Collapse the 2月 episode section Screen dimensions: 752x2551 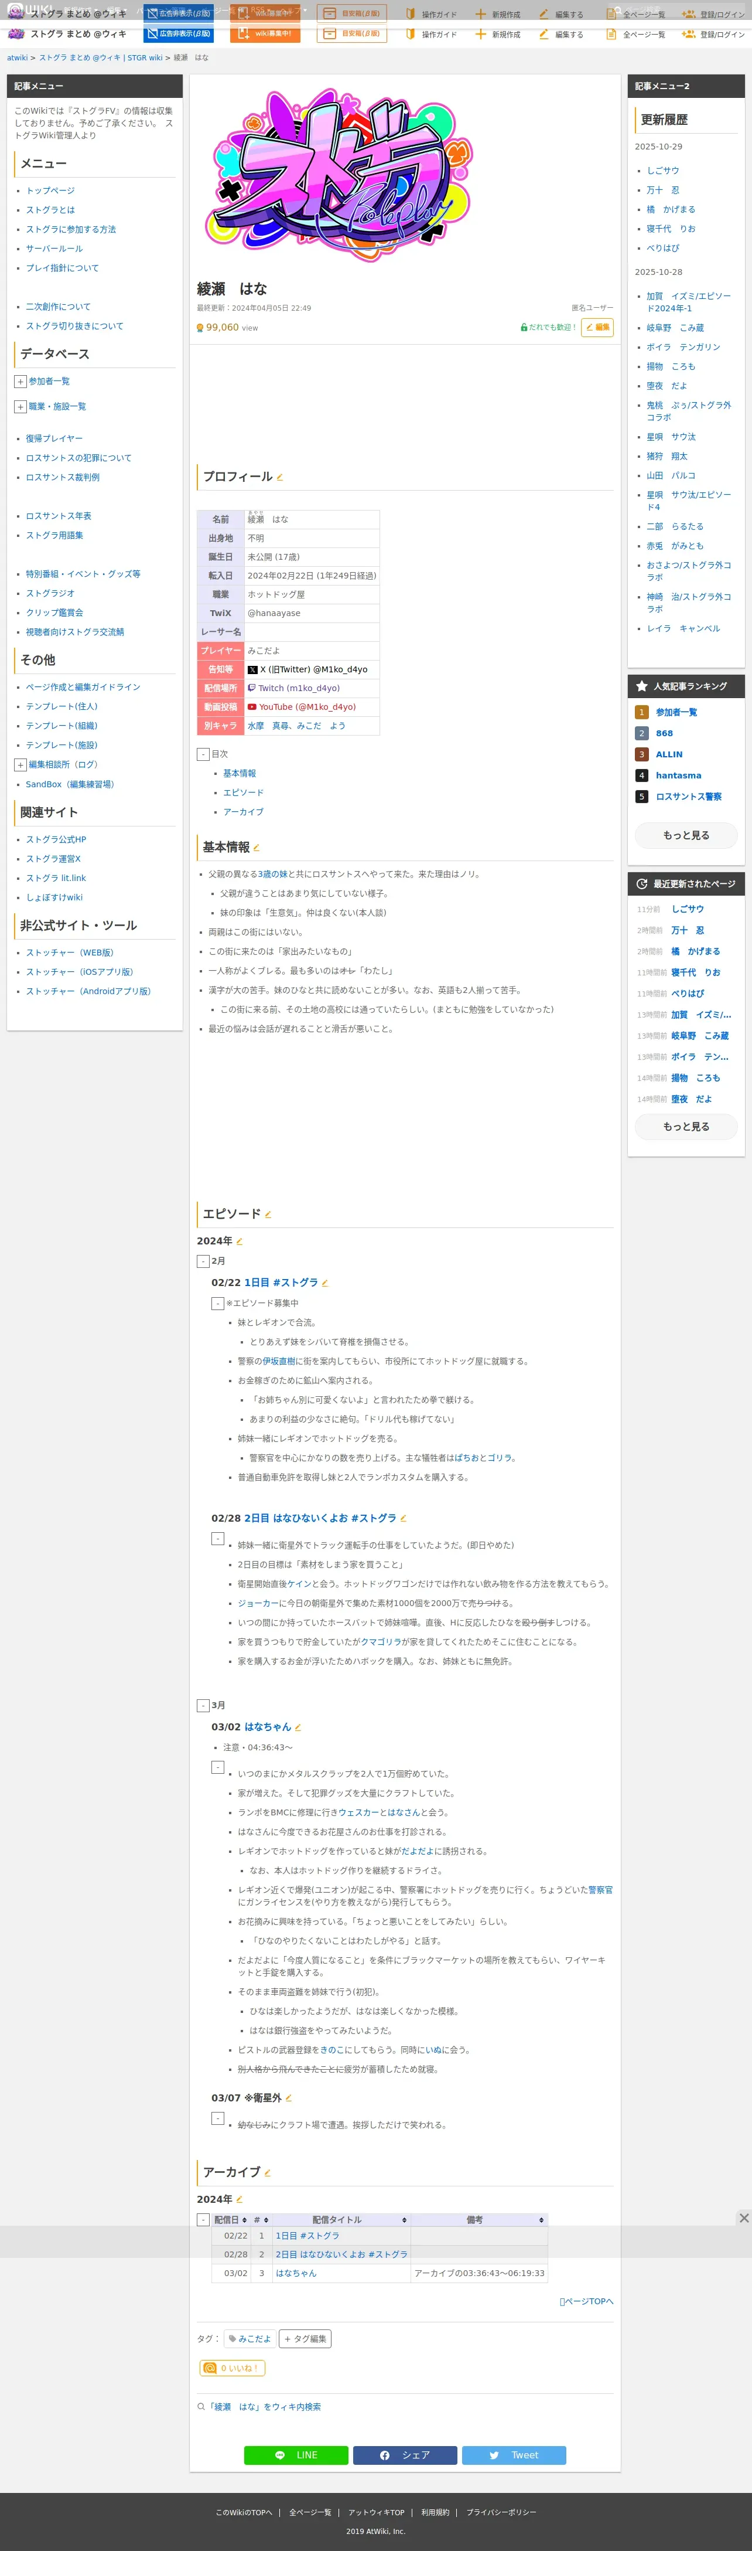tap(203, 1261)
